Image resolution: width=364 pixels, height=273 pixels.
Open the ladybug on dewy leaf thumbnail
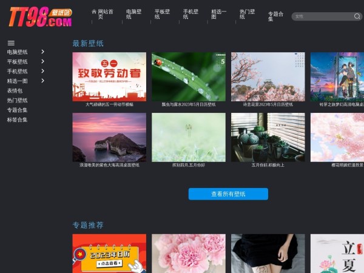click(189, 76)
